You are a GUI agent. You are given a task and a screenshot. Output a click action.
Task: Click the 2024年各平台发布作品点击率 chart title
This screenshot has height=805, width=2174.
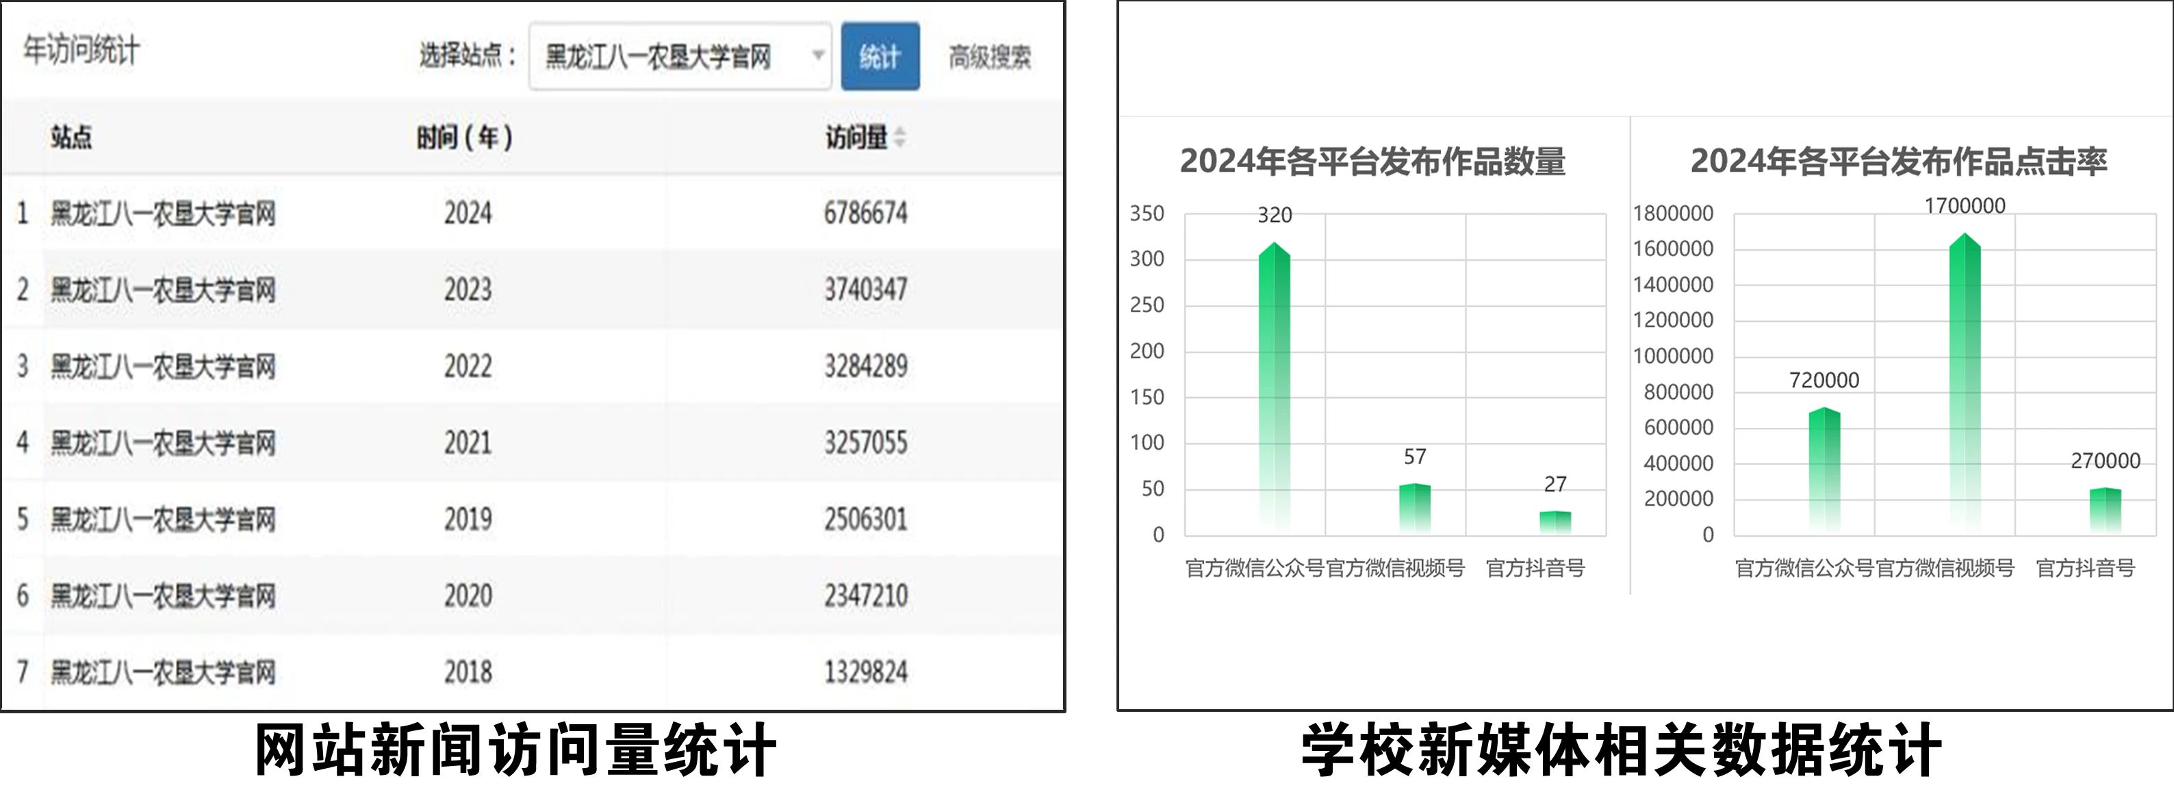pos(1899,161)
